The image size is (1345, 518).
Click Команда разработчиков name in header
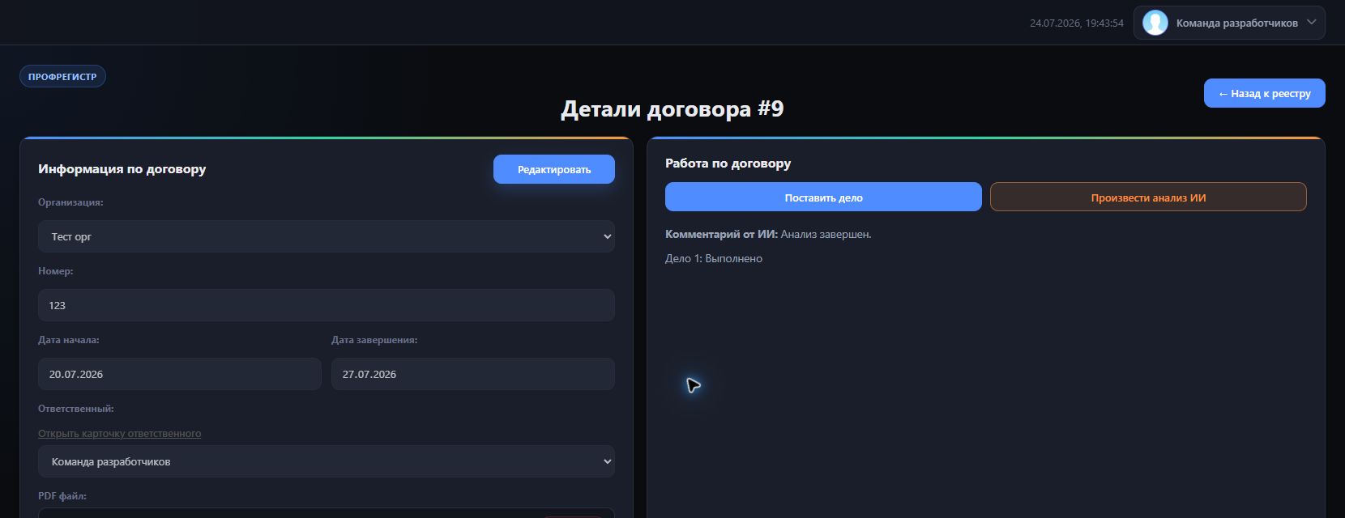1236,23
